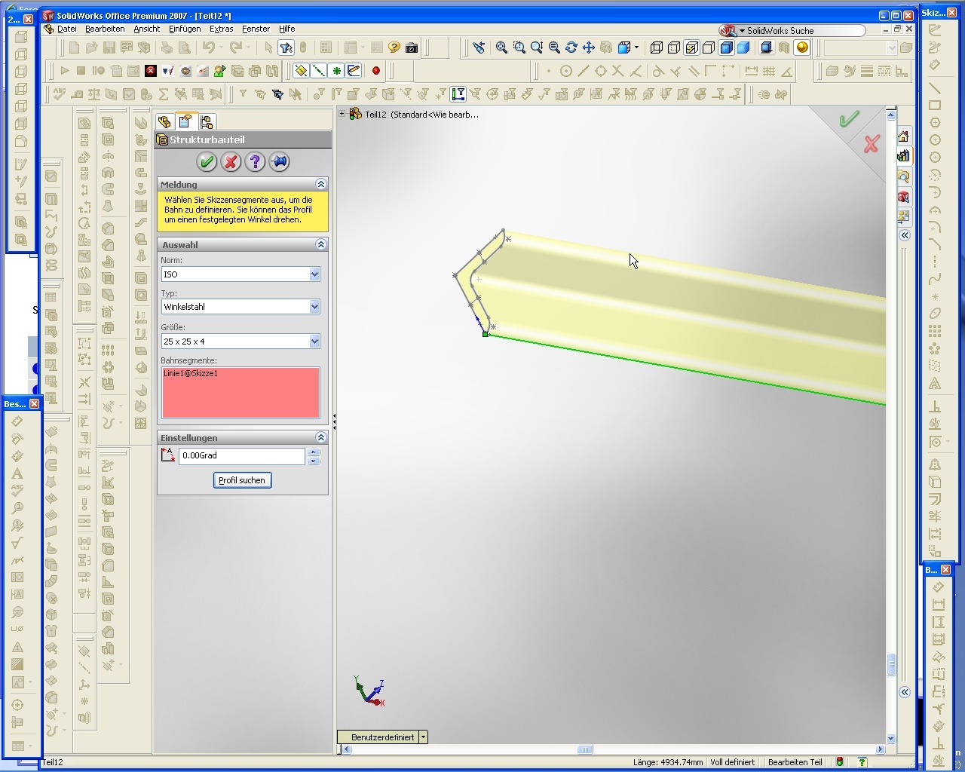Click the rotation angle field showing 0.00Grad

click(242, 455)
